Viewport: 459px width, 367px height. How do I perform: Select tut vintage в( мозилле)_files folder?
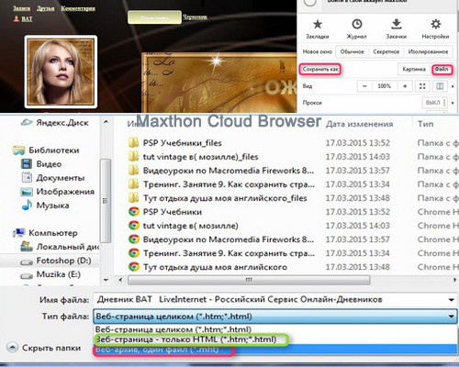click(x=194, y=157)
